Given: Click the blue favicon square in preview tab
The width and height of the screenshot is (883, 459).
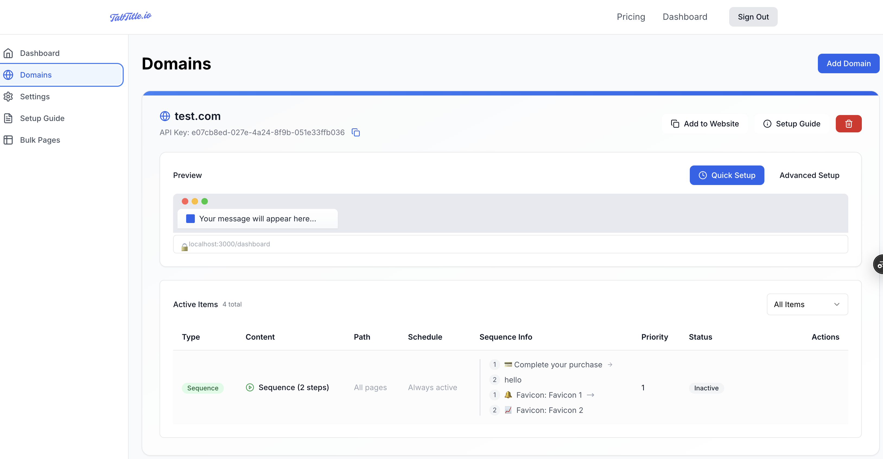Looking at the screenshot, I should 190,219.
